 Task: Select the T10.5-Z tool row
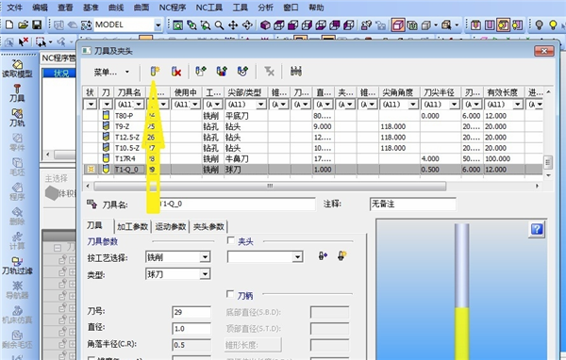pyautogui.click(x=312, y=148)
